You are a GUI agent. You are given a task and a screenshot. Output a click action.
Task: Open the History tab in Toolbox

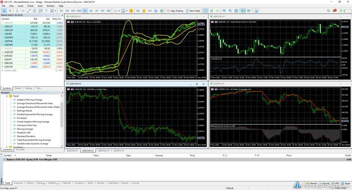pyautogui.click(x=30, y=183)
